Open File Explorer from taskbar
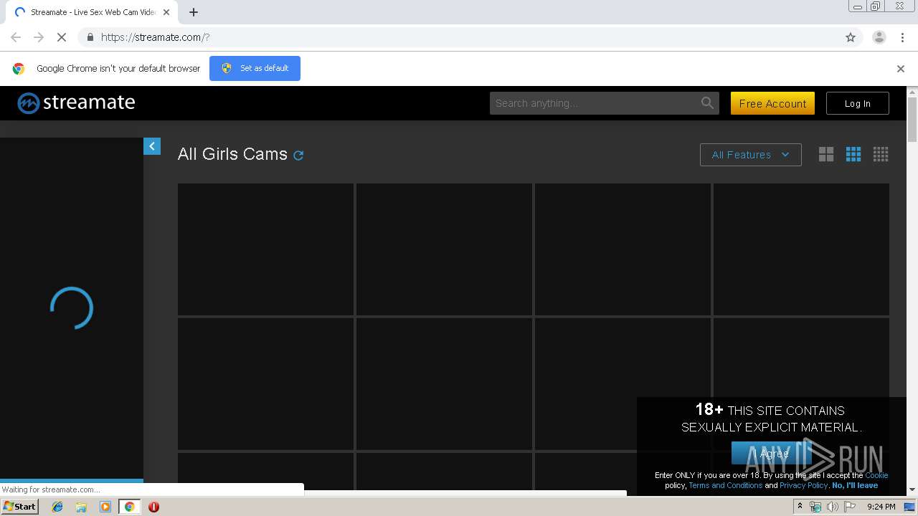Viewport: 918px width, 516px height. click(81, 507)
